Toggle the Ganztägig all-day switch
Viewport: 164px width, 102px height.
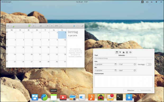tap(149, 64)
